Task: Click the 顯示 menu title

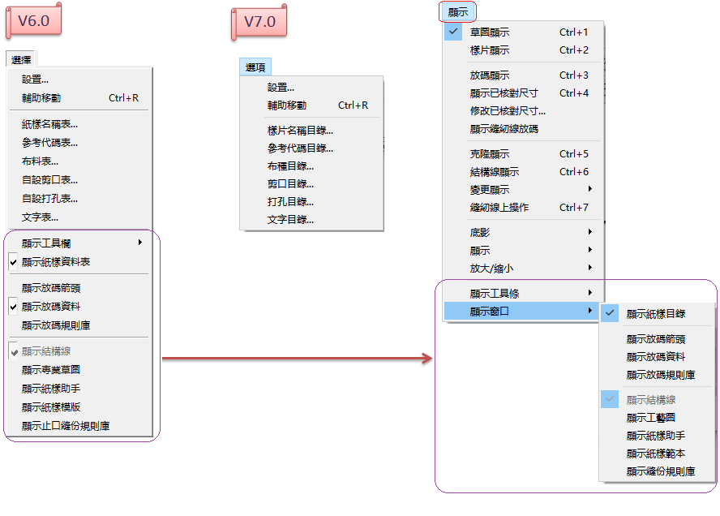Action: 458,12
